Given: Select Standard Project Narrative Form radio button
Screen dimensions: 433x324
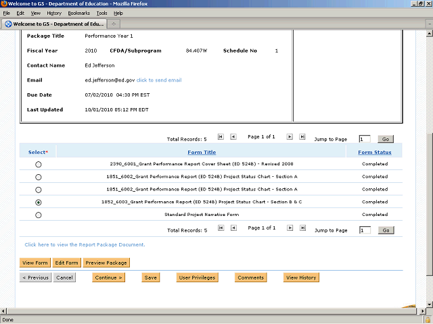Looking at the screenshot, I should pos(38,215).
